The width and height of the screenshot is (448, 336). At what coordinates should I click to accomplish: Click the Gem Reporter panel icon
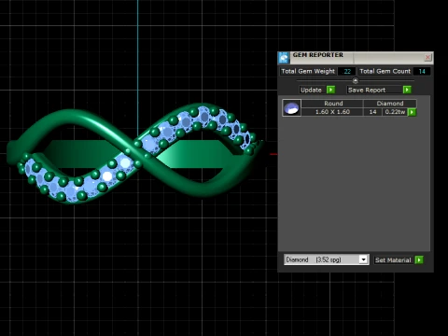click(284, 58)
